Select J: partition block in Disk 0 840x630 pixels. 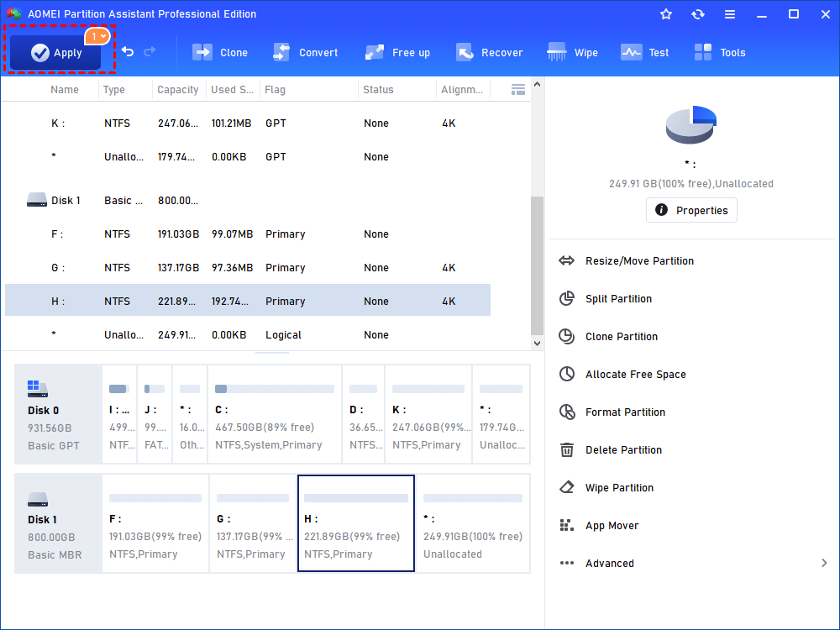click(155, 414)
